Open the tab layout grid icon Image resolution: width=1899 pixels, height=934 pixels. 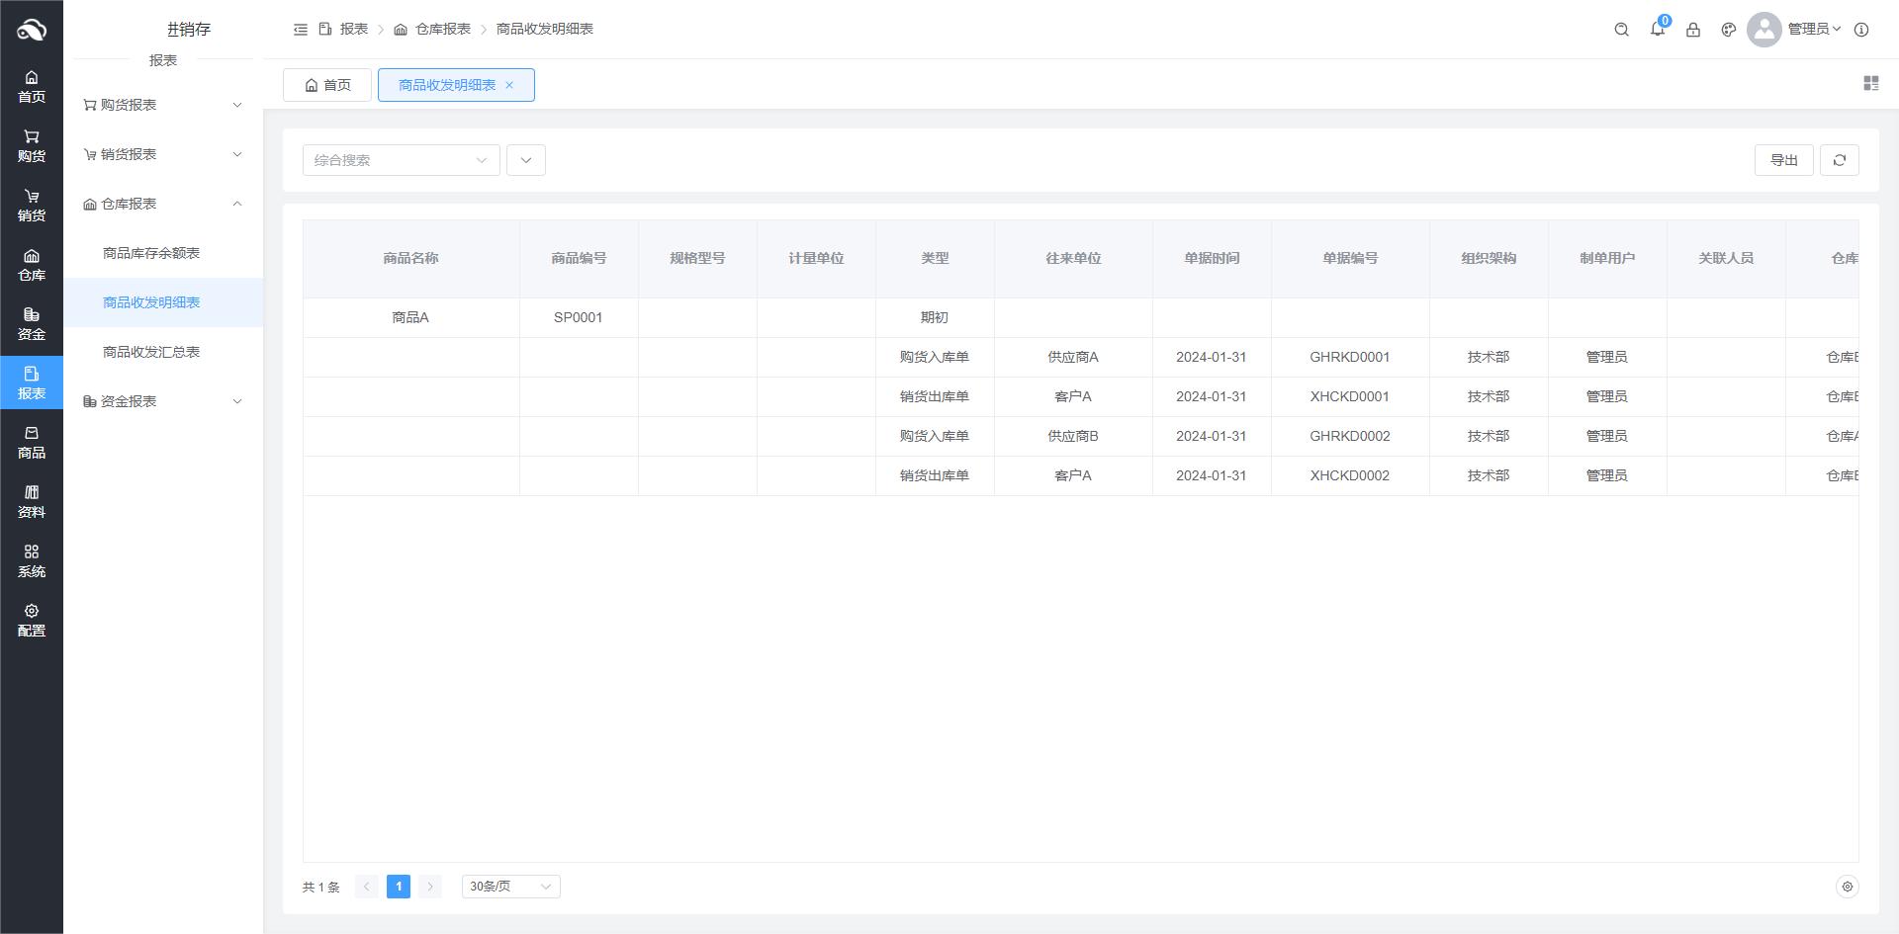[1870, 84]
